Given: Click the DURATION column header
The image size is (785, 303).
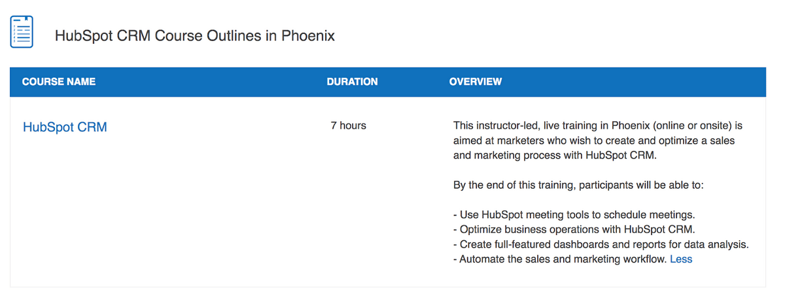Looking at the screenshot, I should (352, 82).
